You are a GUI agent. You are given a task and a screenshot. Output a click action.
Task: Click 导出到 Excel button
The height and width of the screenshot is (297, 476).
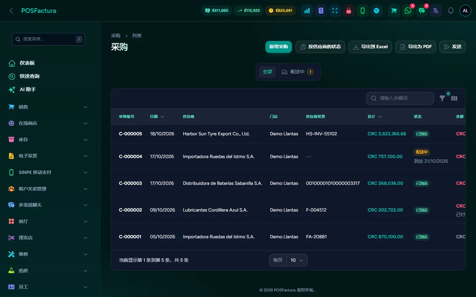[370, 47]
